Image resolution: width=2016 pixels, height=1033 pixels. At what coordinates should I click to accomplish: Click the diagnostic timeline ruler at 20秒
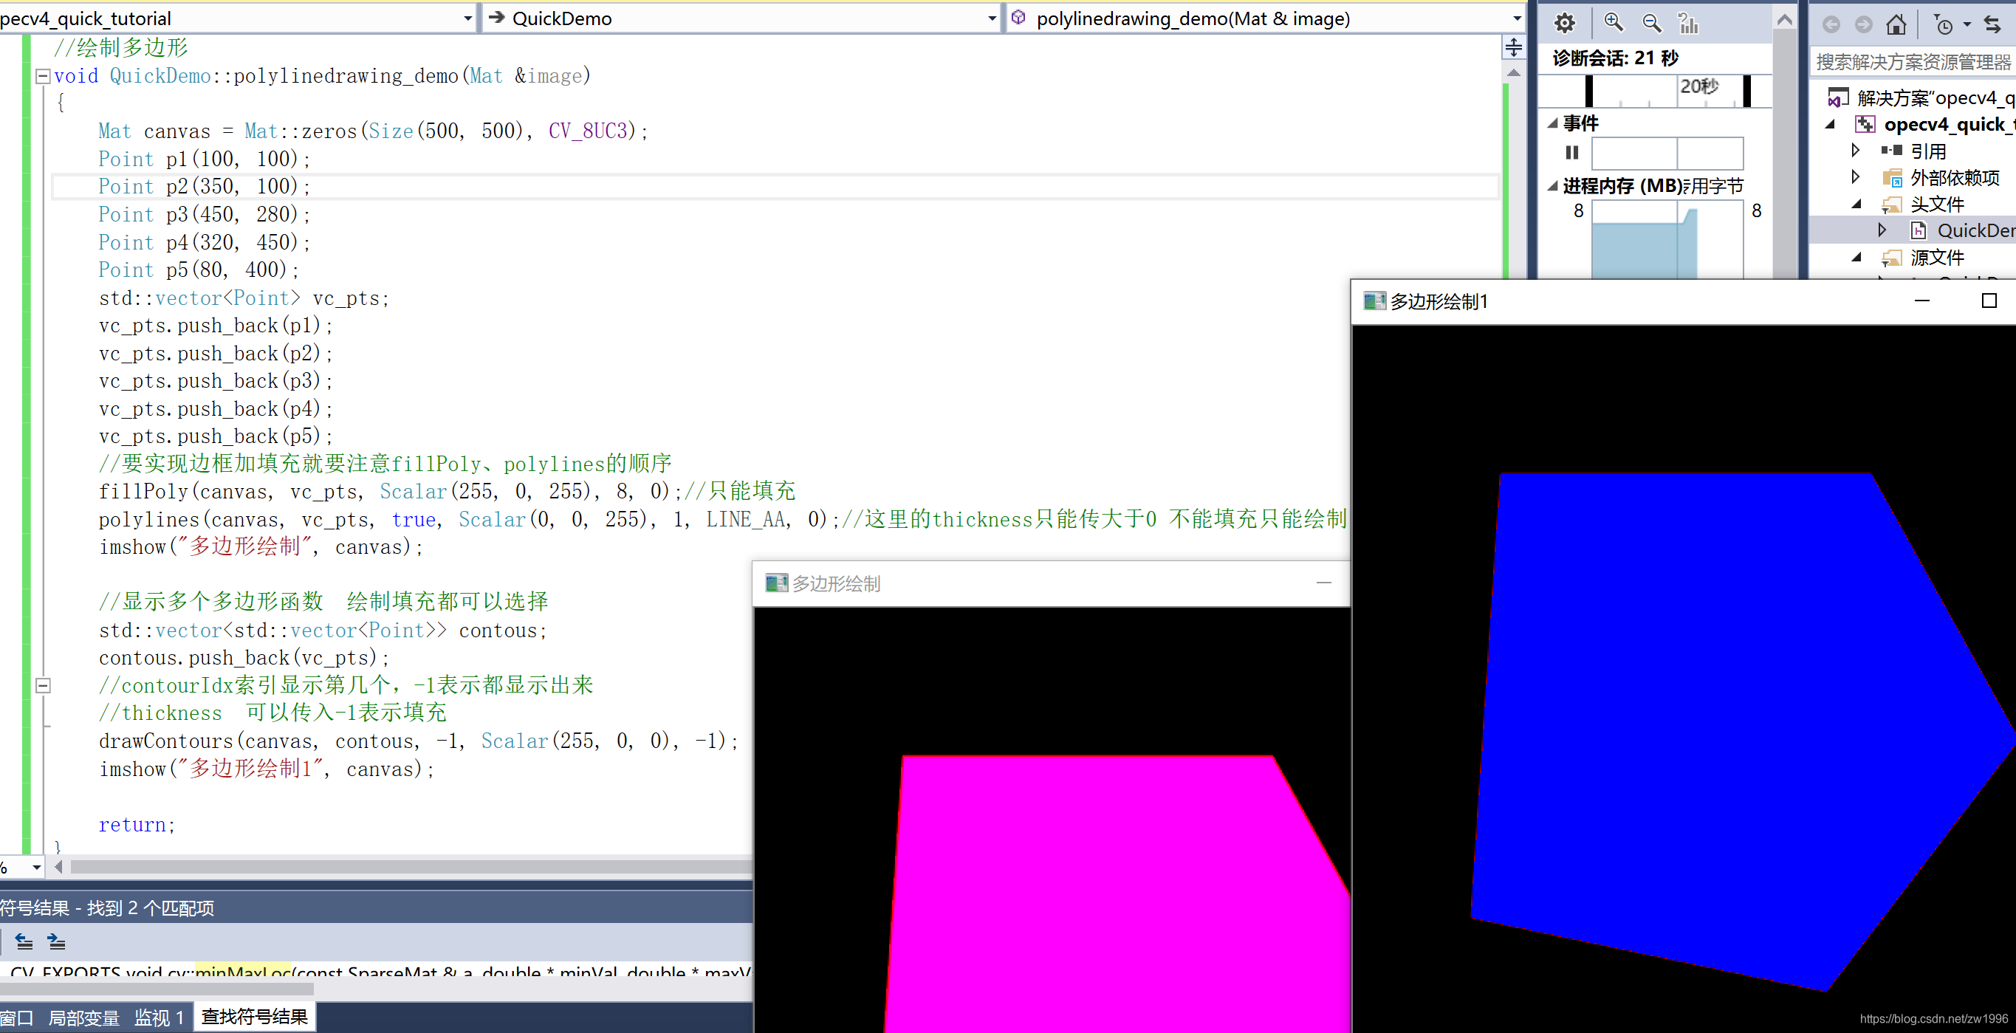point(1698,88)
